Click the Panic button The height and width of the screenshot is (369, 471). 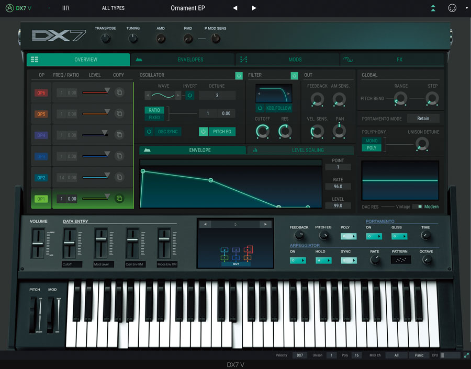pyautogui.click(x=419, y=355)
